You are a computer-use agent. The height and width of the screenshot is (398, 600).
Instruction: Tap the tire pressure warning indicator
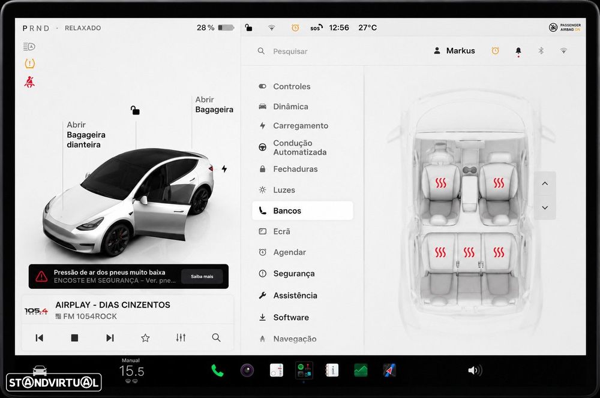click(30, 64)
